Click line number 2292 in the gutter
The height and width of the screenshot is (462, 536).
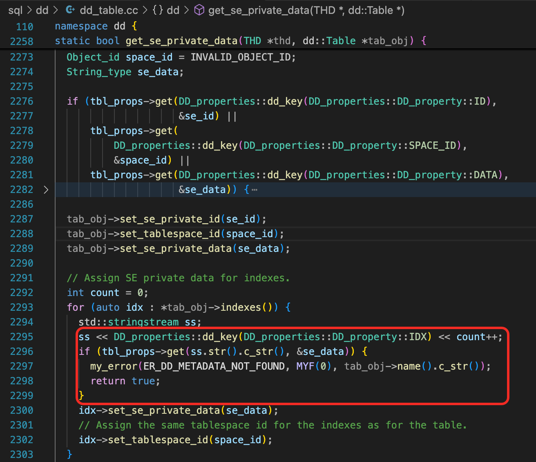[x=22, y=293]
